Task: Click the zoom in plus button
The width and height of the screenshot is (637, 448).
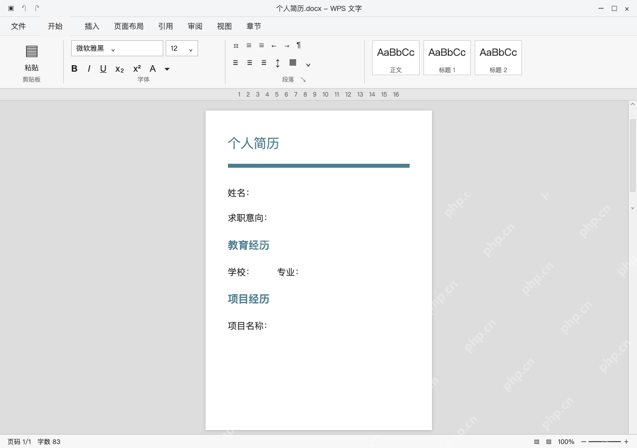Action: coord(626,442)
